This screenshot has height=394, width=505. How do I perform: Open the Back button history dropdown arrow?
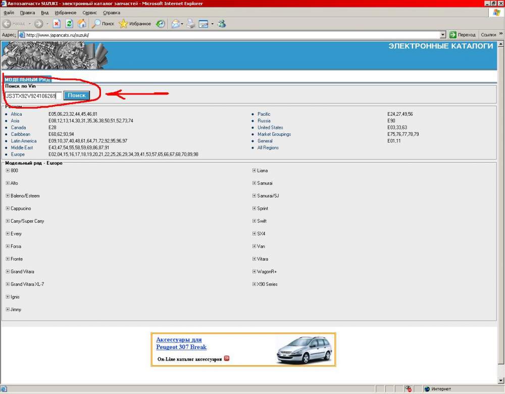pyautogui.click(x=30, y=24)
